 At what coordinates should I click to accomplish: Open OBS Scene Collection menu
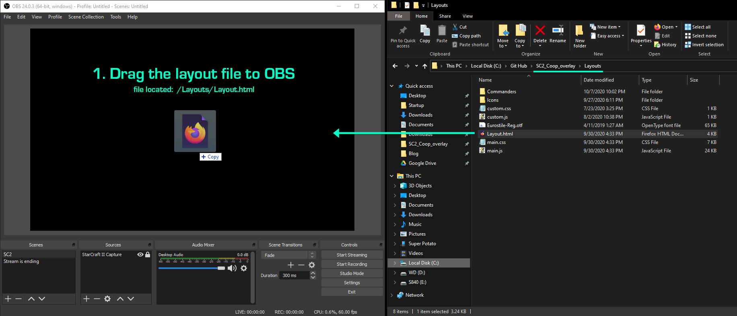click(86, 17)
